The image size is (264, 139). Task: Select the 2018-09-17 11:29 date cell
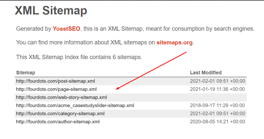(x=217, y=105)
